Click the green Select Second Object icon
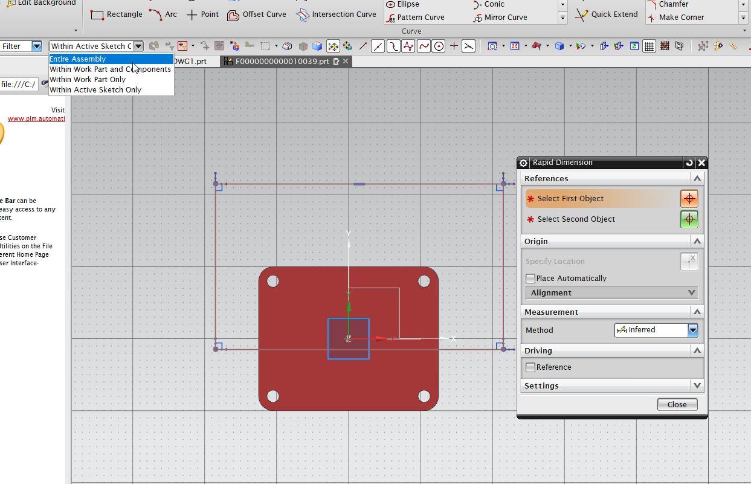The image size is (751, 484). (689, 219)
